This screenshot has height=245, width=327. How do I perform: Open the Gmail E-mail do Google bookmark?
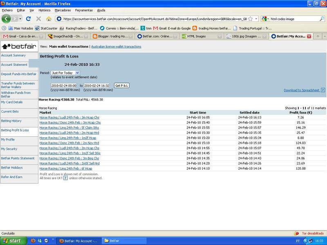tap(172, 28)
